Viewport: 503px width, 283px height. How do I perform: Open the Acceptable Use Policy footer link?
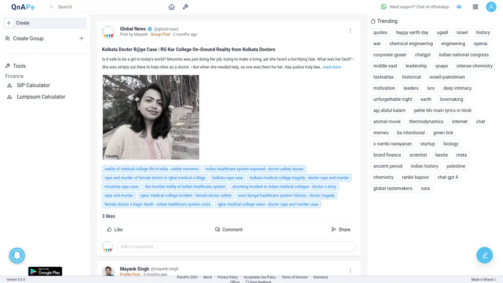[259, 277]
